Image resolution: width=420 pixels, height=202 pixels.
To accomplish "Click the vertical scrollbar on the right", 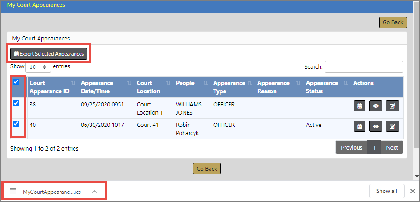I will tap(416, 91).
